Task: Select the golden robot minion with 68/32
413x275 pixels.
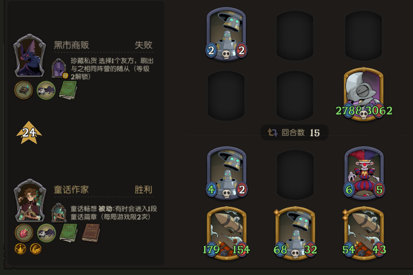Action: pyautogui.click(x=295, y=233)
